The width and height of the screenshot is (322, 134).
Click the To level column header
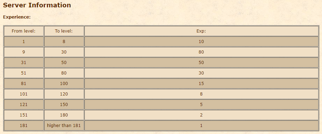[64, 31]
